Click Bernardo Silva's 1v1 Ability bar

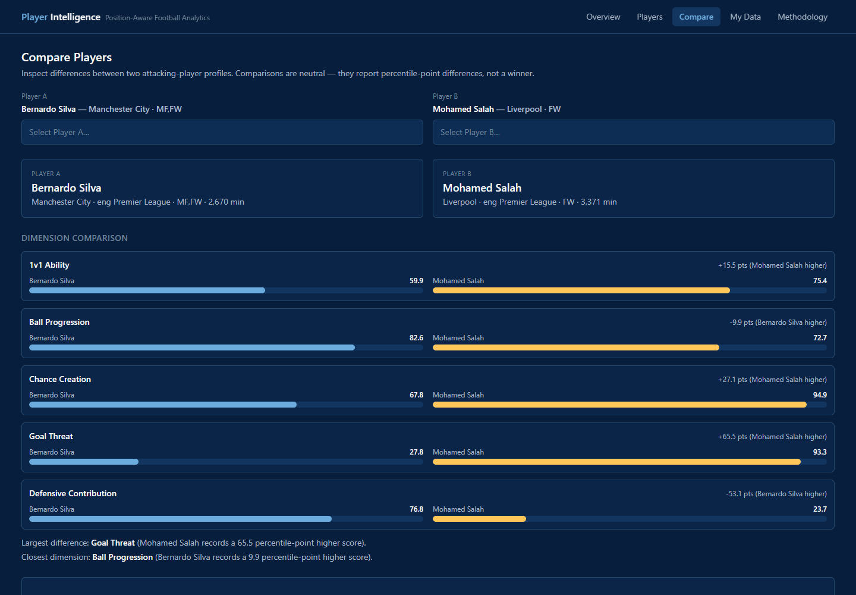tap(226, 290)
